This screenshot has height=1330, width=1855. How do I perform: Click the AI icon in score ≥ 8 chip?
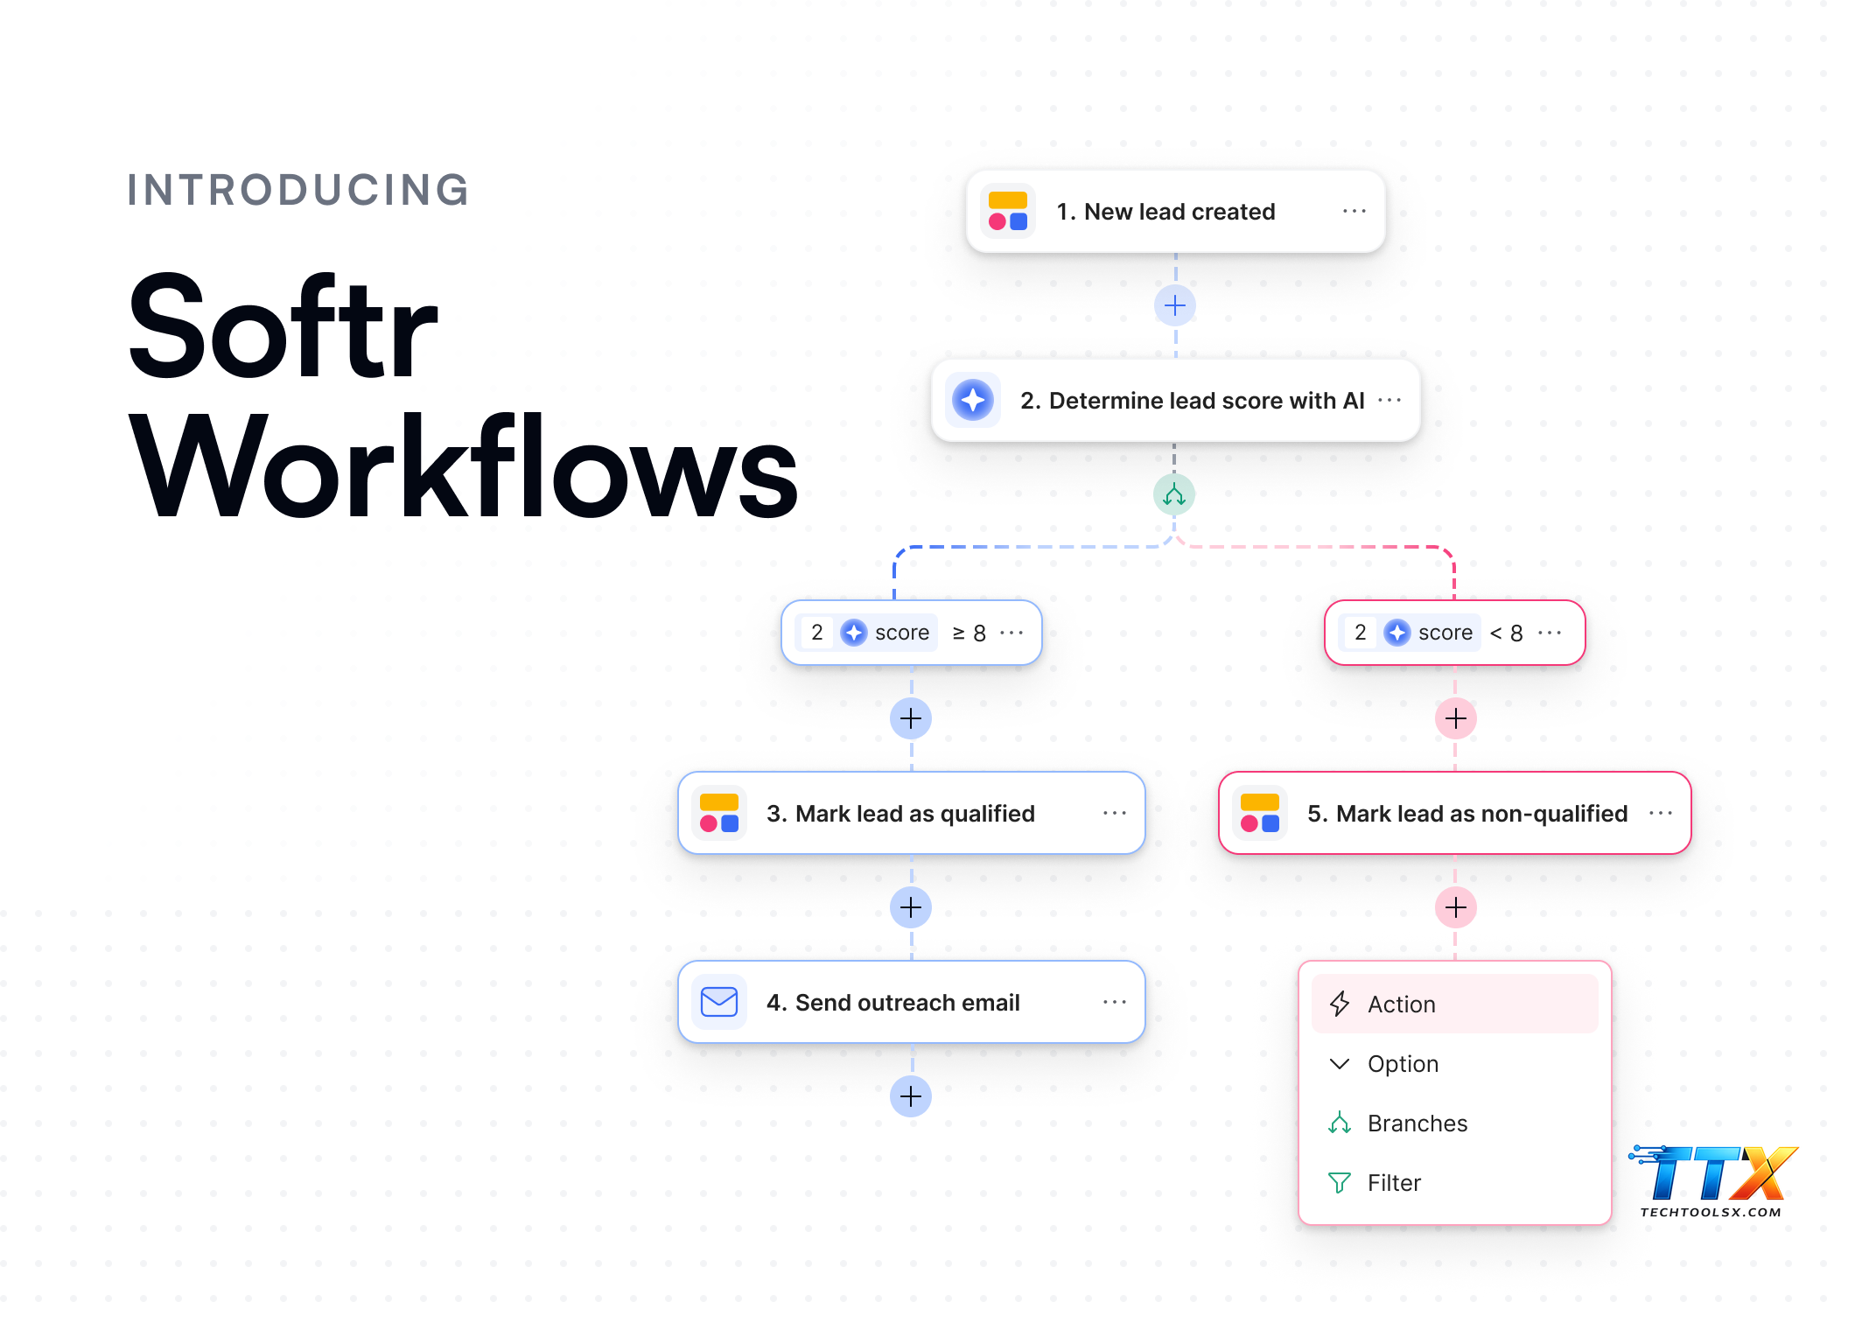tap(854, 632)
